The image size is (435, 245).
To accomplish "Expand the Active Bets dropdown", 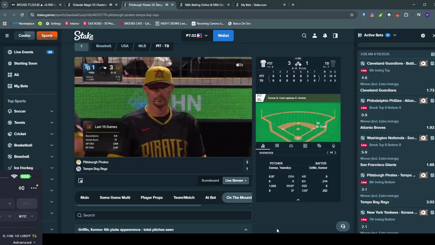I will tap(395, 35).
